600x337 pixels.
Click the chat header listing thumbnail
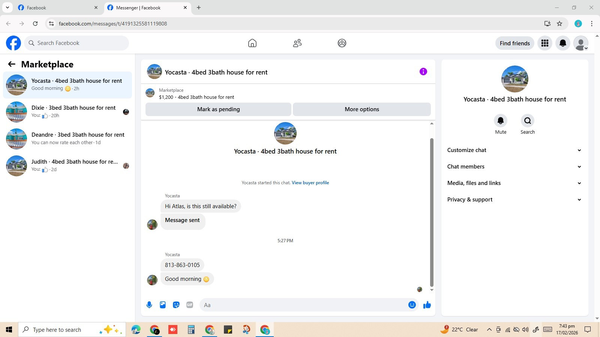click(154, 72)
